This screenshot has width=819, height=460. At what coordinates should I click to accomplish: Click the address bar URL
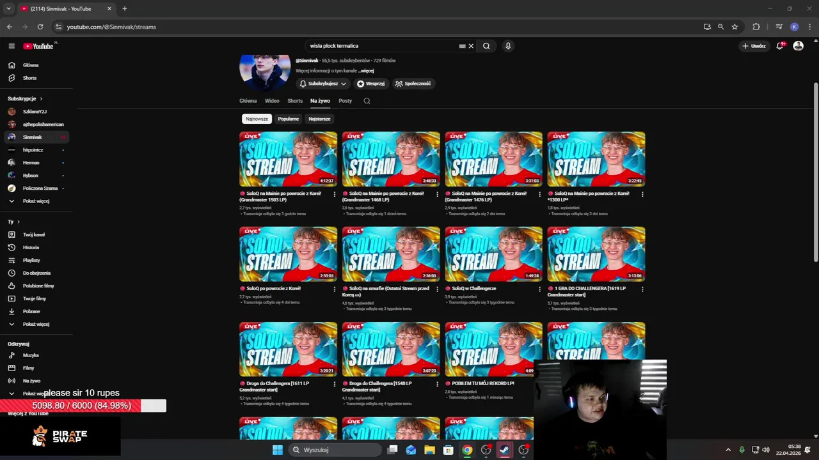(x=111, y=27)
